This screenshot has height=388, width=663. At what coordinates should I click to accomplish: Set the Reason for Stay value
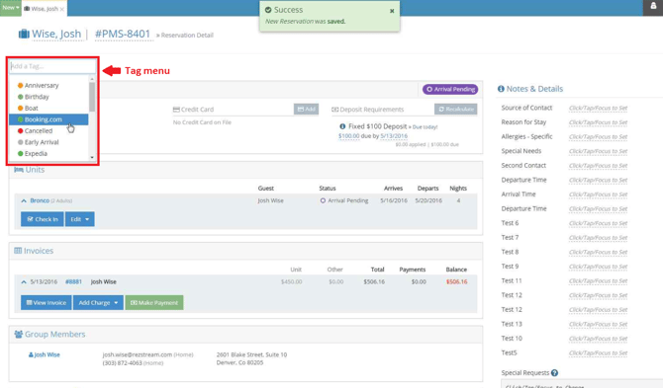[x=598, y=122]
